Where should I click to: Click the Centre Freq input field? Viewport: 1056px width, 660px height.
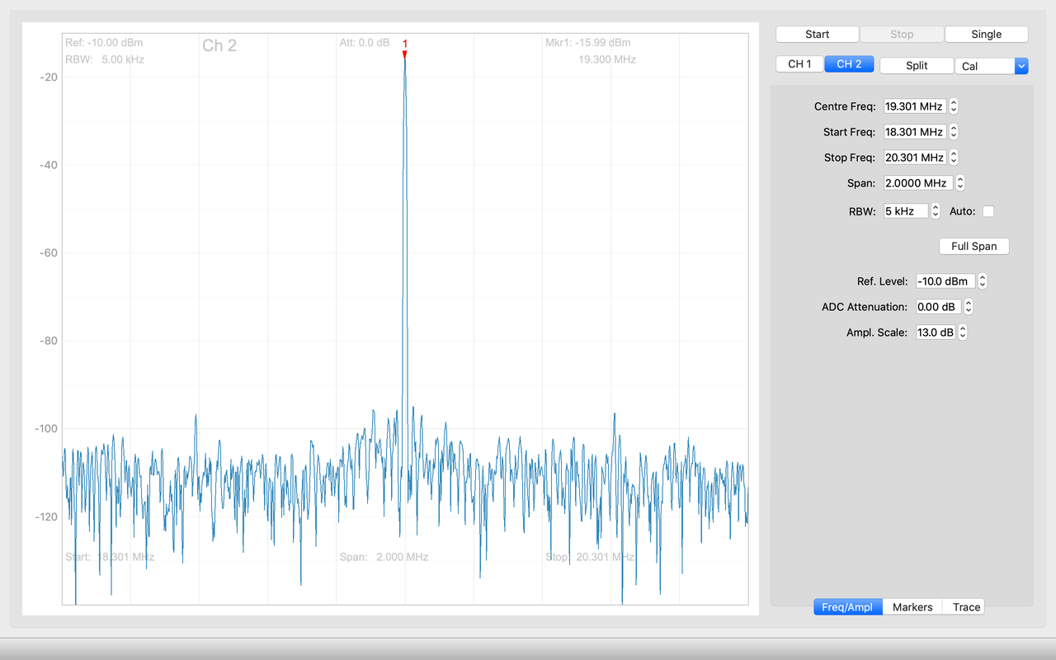(x=914, y=106)
